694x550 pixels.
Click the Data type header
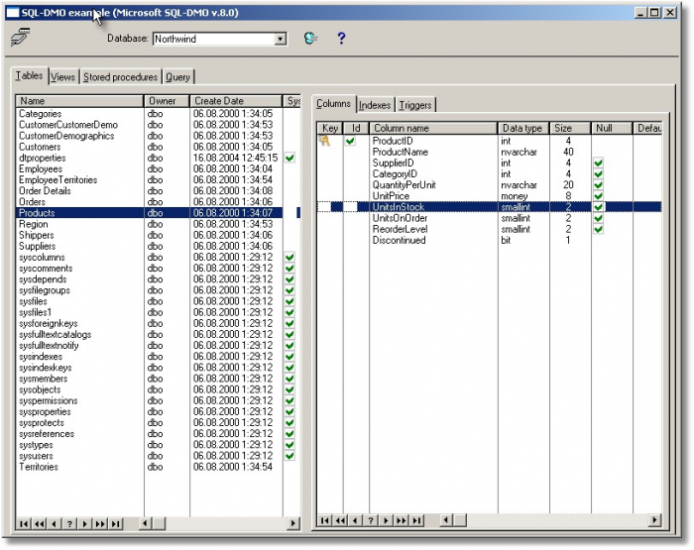pos(523,129)
